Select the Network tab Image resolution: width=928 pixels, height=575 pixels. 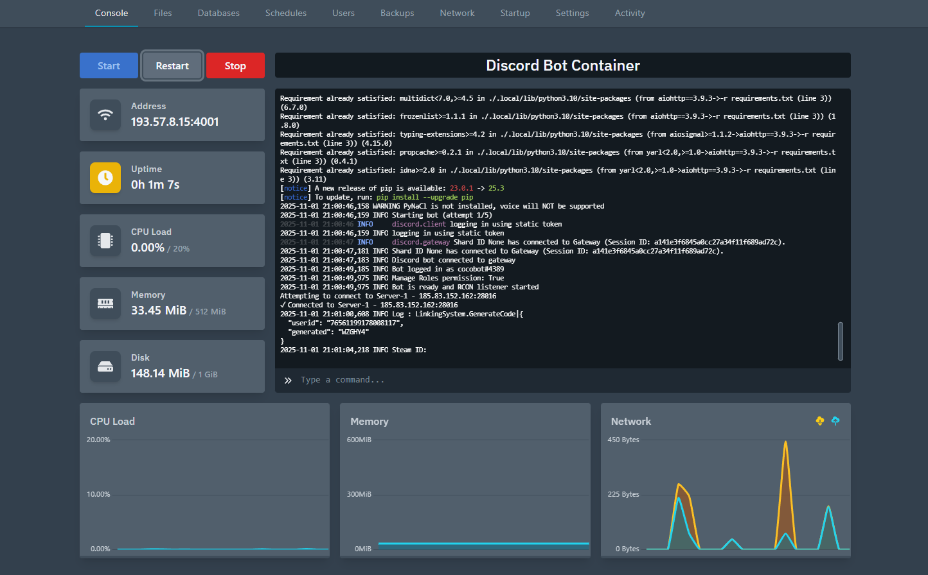tap(457, 13)
